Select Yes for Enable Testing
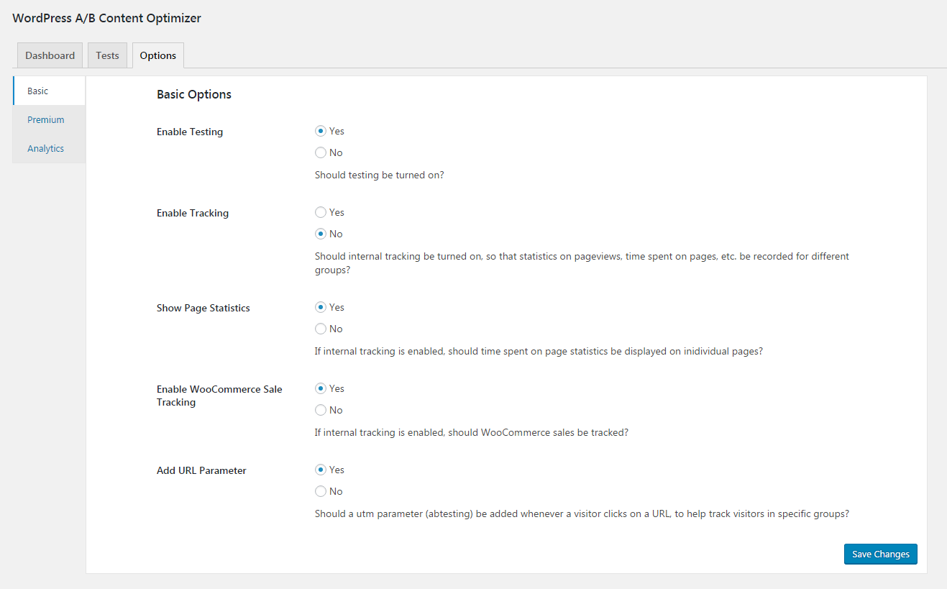Viewport: 947px width, 589px height. (321, 131)
